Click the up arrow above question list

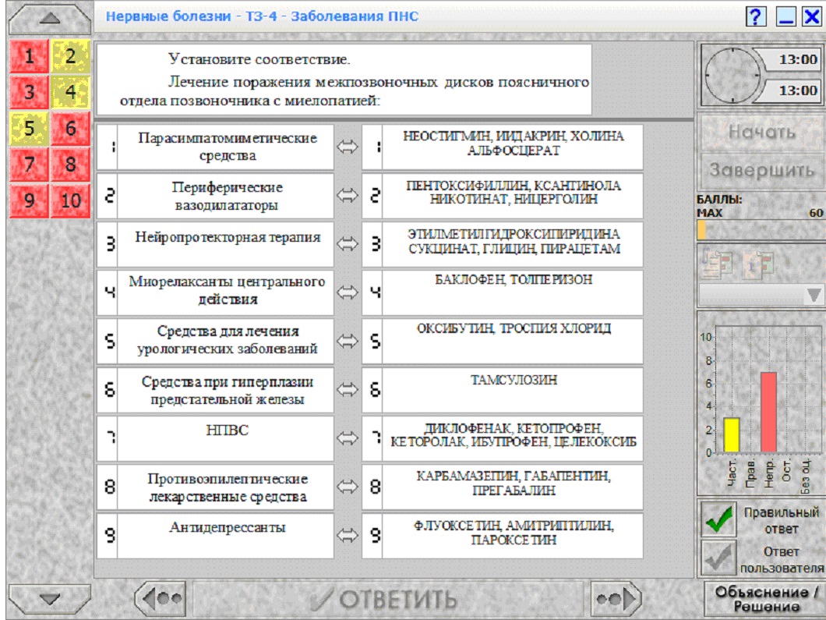[50, 19]
